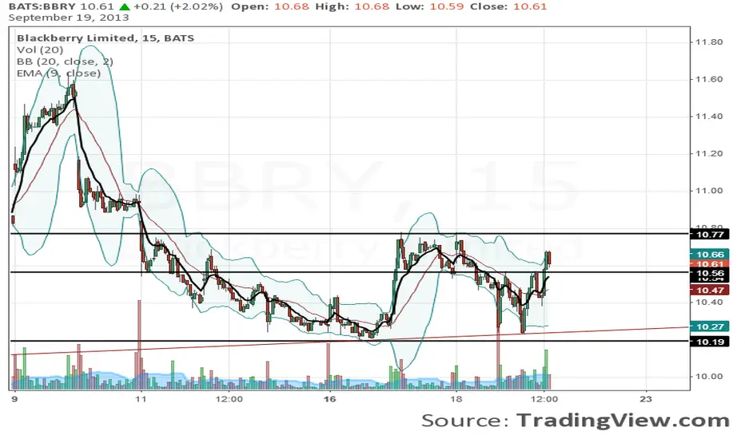
Task: Click the +0.21 (+2.02%) change value
Action: point(177,6)
